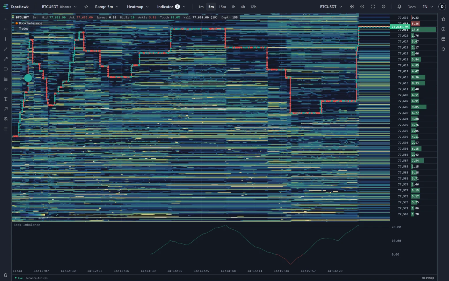Image resolution: width=449 pixels, height=281 pixels.
Task: Delete all drawings with trash icon
Action: pos(5,275)
